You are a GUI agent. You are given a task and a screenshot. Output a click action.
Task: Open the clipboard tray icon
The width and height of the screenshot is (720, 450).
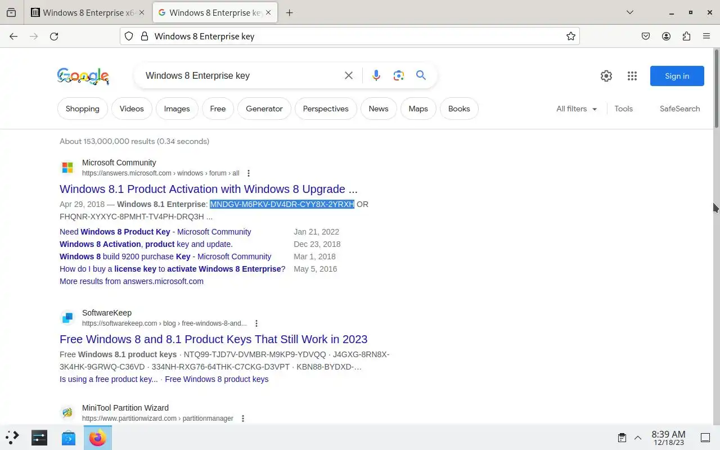[x=622, y=438]
